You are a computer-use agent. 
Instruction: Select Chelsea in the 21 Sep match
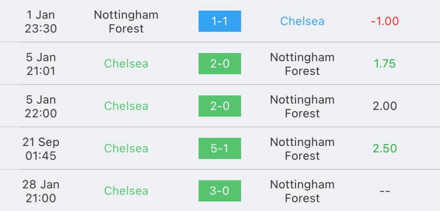[126, 149]
